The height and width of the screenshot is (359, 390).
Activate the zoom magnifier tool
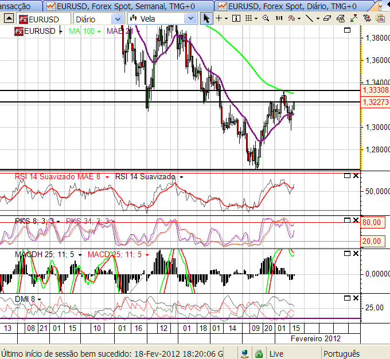pyautogui.click(x=266, y=18)
